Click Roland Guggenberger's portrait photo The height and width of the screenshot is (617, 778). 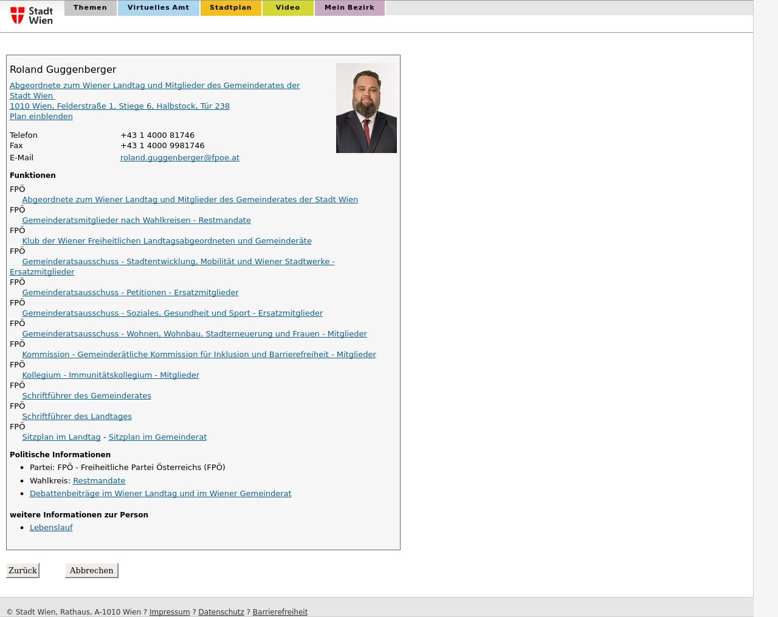tap(366, 108)
